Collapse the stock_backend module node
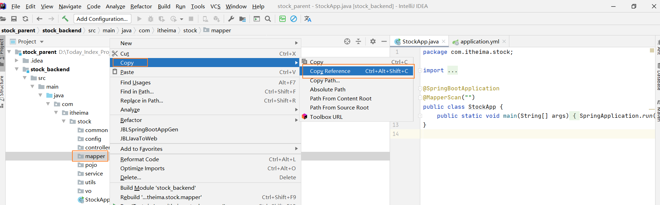The height and width of the screenshot is (205, 660). pos(17,69)
